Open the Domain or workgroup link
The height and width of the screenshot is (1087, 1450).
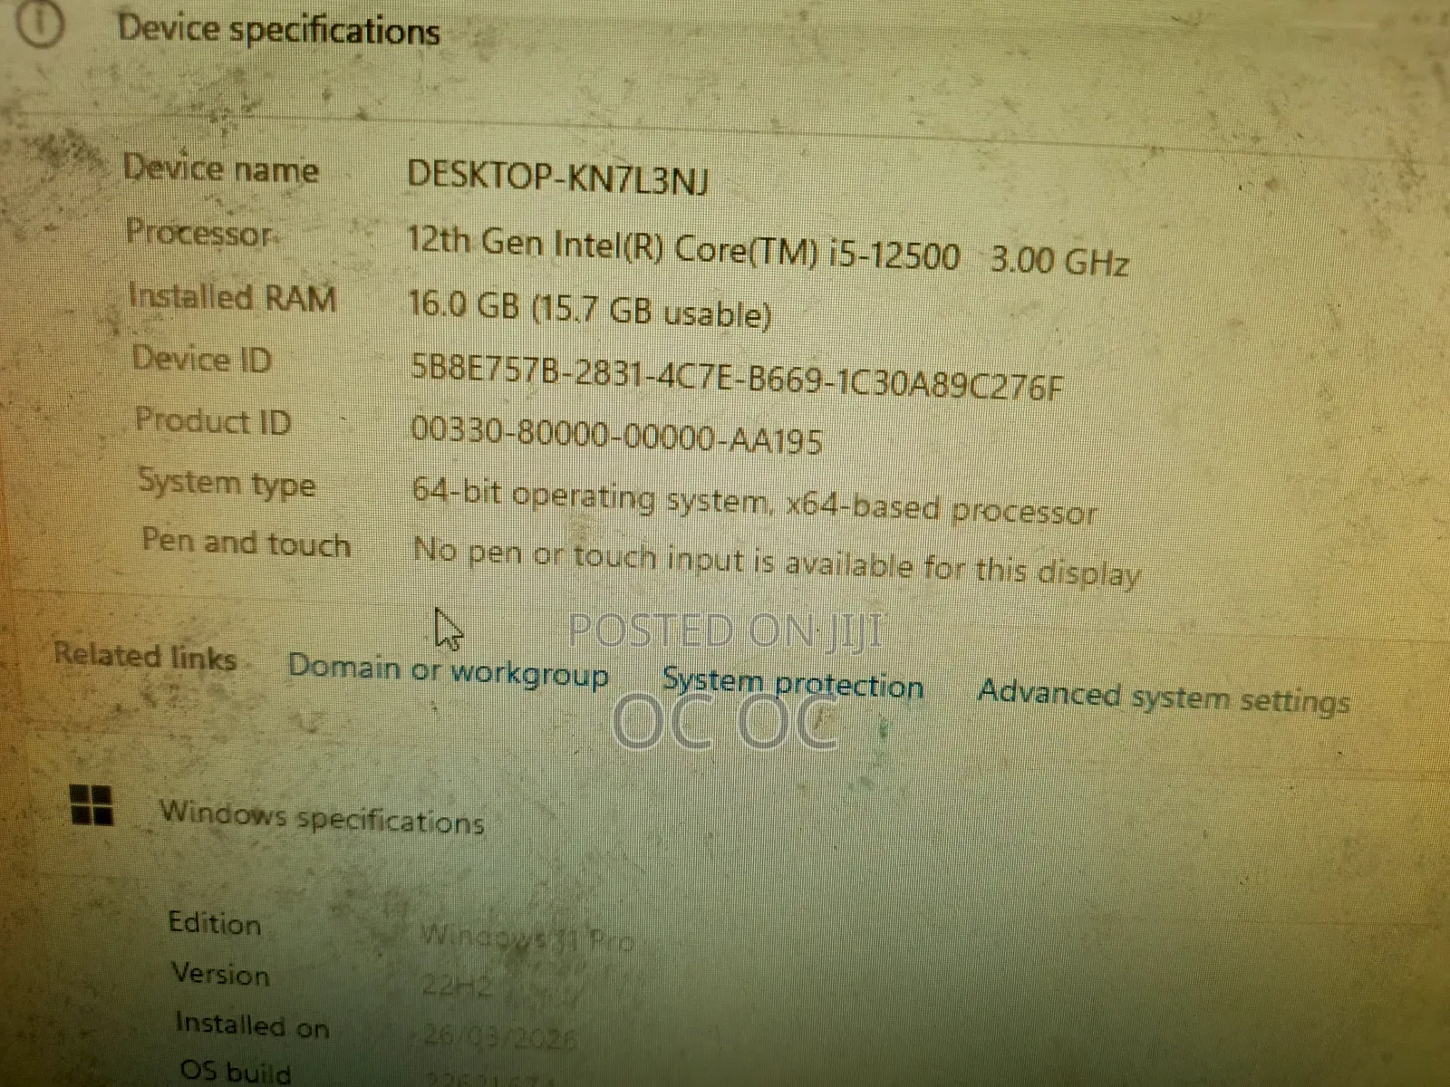coord(449,671)
